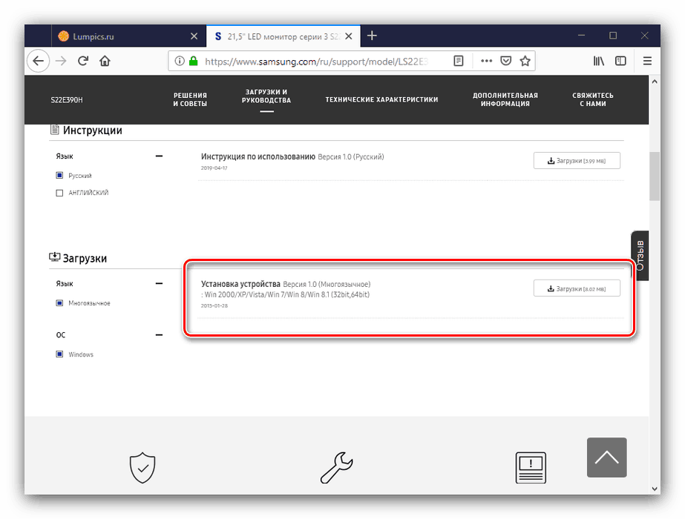Image resolution: width=685 pixels, height=519 pixels.
Task: Select the 21,5" LED монитор tab
Action: tap(283, 36)
